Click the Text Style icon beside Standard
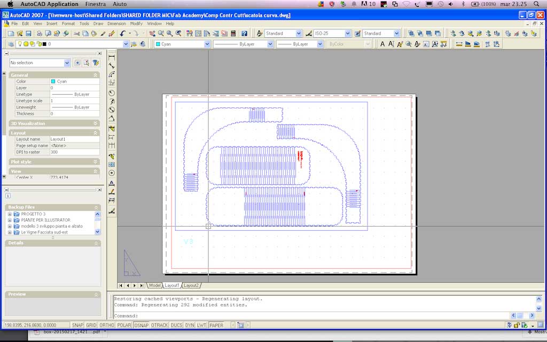Image resolution: width=547 pixels, height=342 pixels. click(259, 34)
